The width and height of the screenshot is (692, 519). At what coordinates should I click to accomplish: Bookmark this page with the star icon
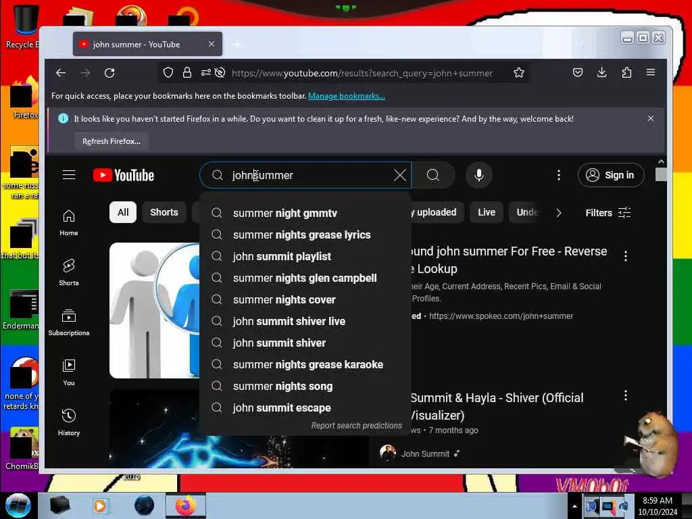click(x=519, y=72)
